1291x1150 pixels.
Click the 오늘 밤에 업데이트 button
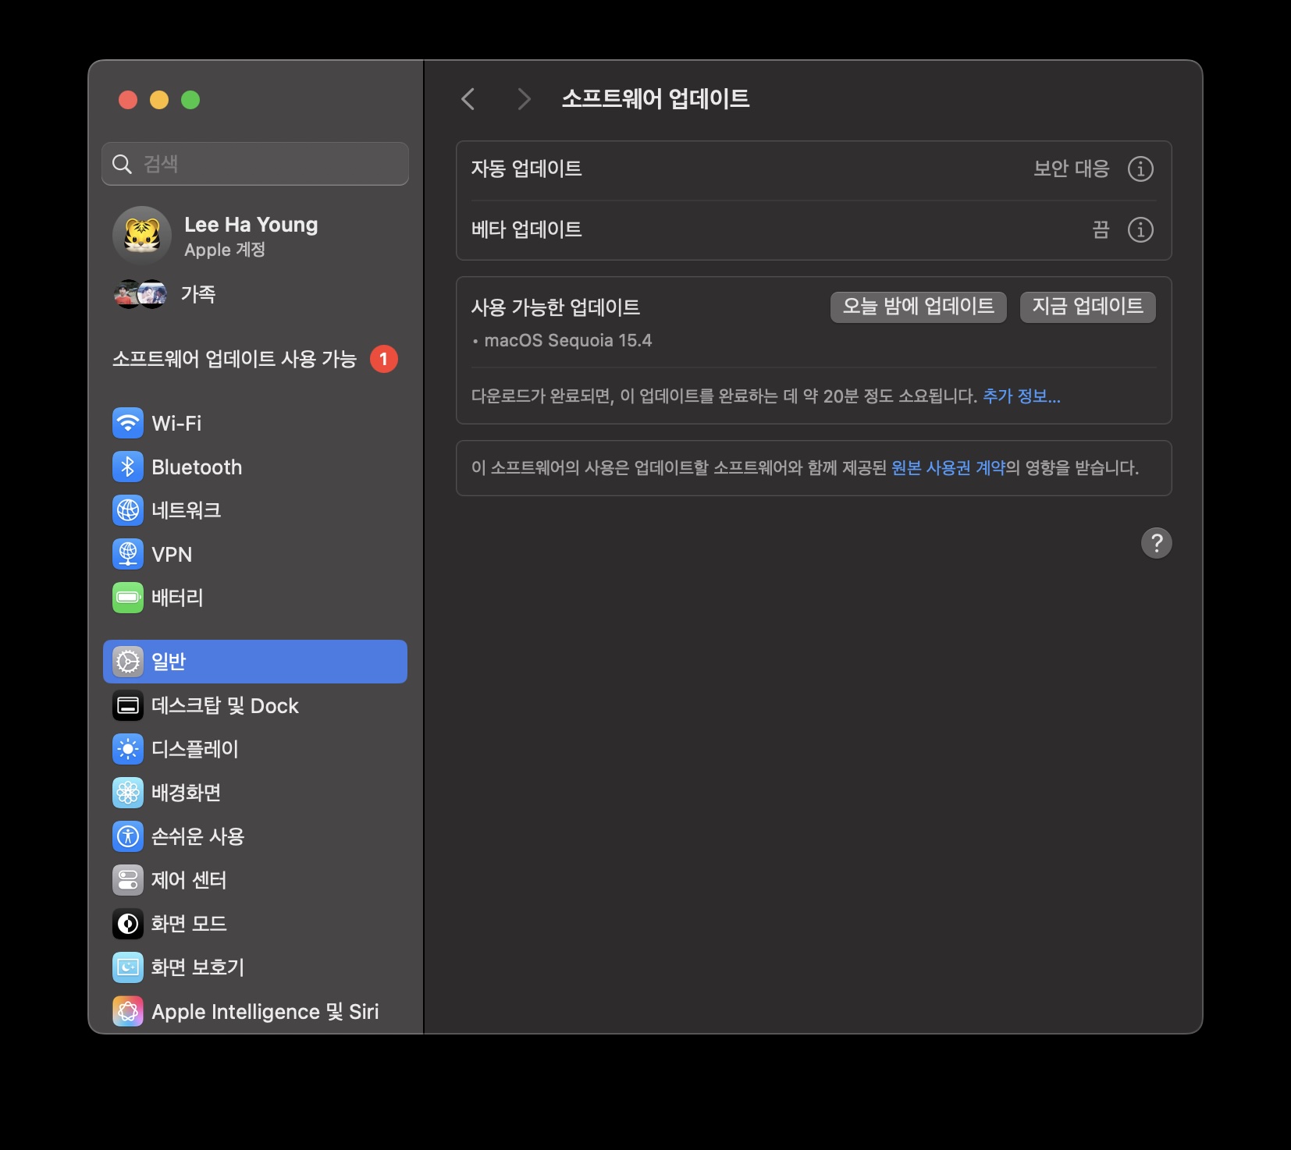point(919,307)
